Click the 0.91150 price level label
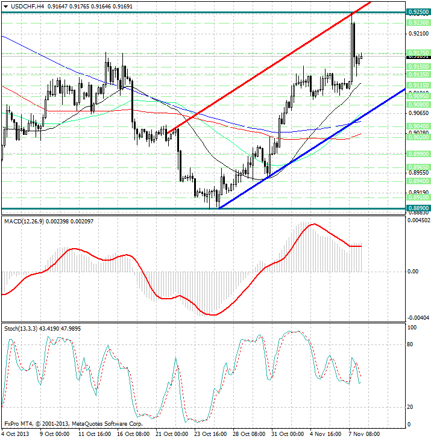 tap(418, 85)
